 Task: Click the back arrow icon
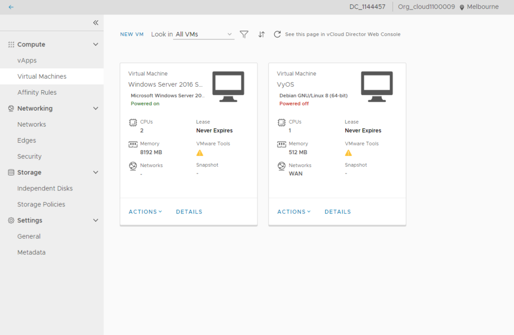coord(11,7)
